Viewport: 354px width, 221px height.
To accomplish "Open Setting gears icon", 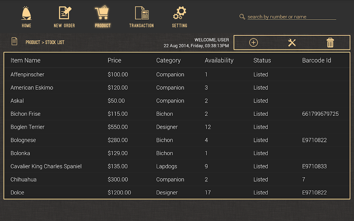I will coord(179,13).
